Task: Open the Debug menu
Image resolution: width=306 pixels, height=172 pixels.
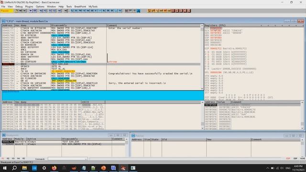Action: click(19, 6)
